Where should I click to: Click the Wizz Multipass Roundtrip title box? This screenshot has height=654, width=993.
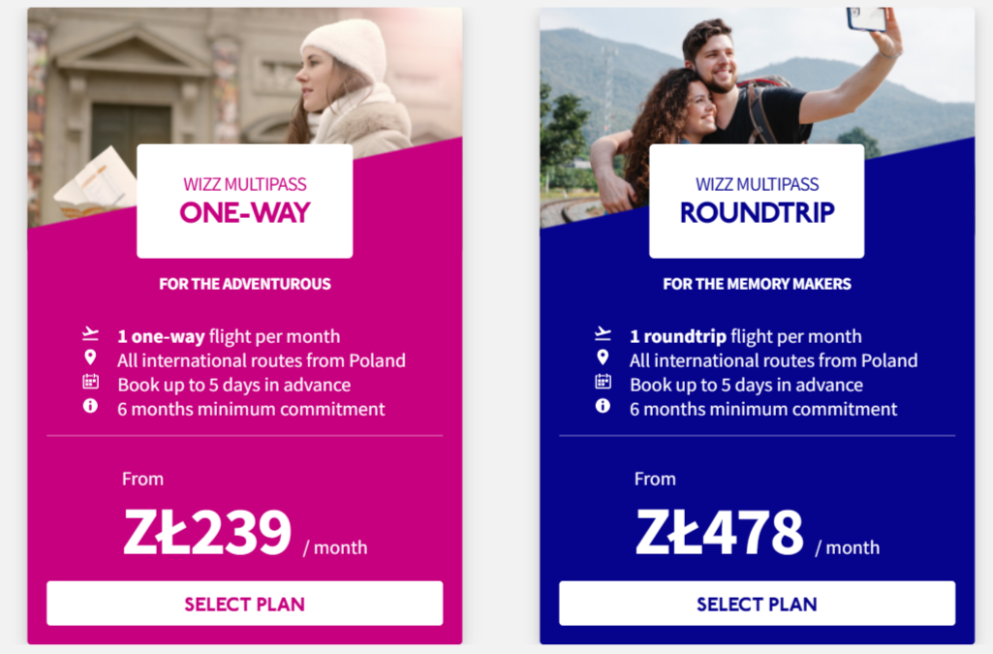click(757, 201)
